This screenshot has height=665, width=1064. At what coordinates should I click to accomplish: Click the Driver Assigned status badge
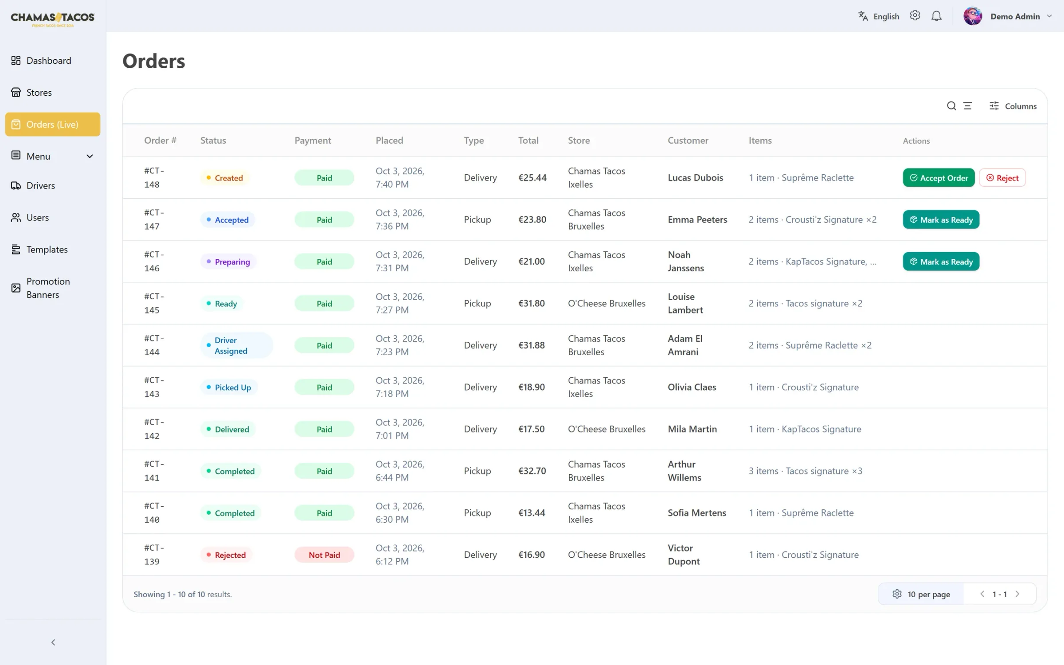point(236,345)
